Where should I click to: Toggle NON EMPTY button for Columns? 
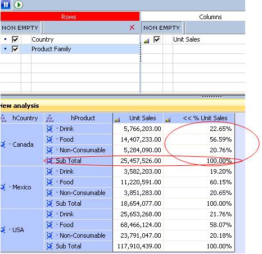(x=161, y=28)
